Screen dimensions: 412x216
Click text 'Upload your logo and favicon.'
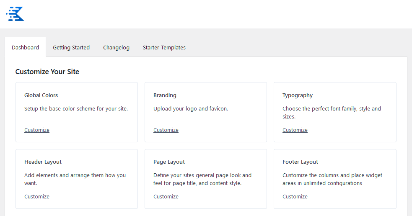pyautogui.click(x=191, y=109)
